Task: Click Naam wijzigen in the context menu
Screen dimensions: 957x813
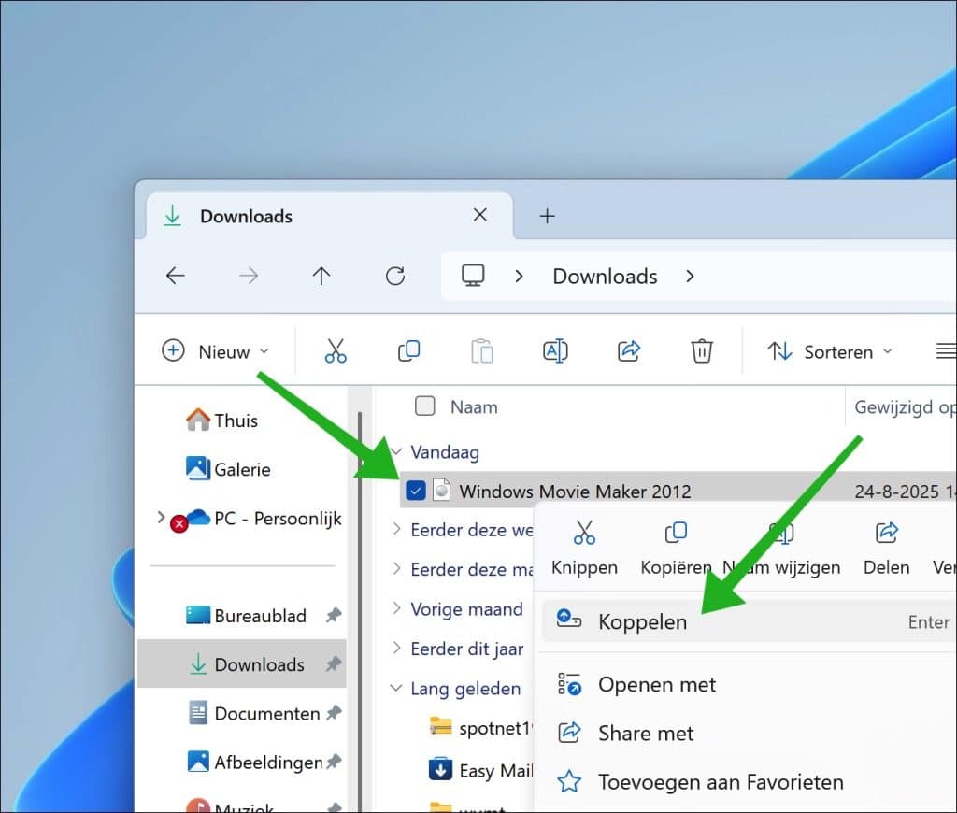Action: pos(781,549)
